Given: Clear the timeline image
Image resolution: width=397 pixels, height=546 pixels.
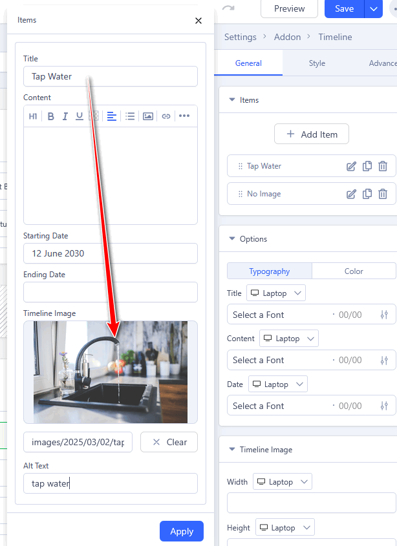Looking at the screenshot, I should (169, 442).
